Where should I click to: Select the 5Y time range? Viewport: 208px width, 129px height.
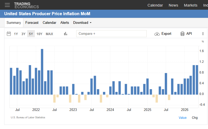31,34
